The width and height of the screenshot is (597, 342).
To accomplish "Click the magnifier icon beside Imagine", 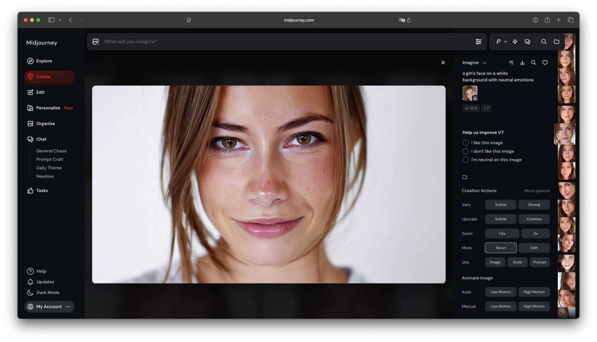I will [x=534, y=63].
